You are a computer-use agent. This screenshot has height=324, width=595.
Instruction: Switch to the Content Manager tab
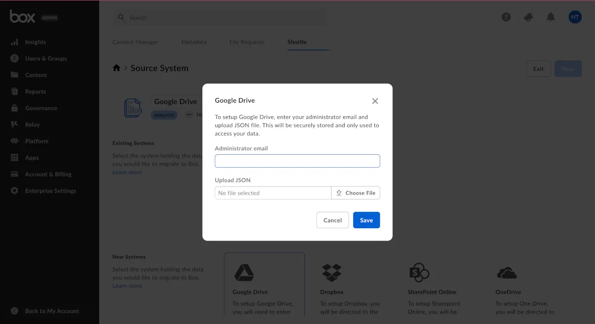[135, 42]
